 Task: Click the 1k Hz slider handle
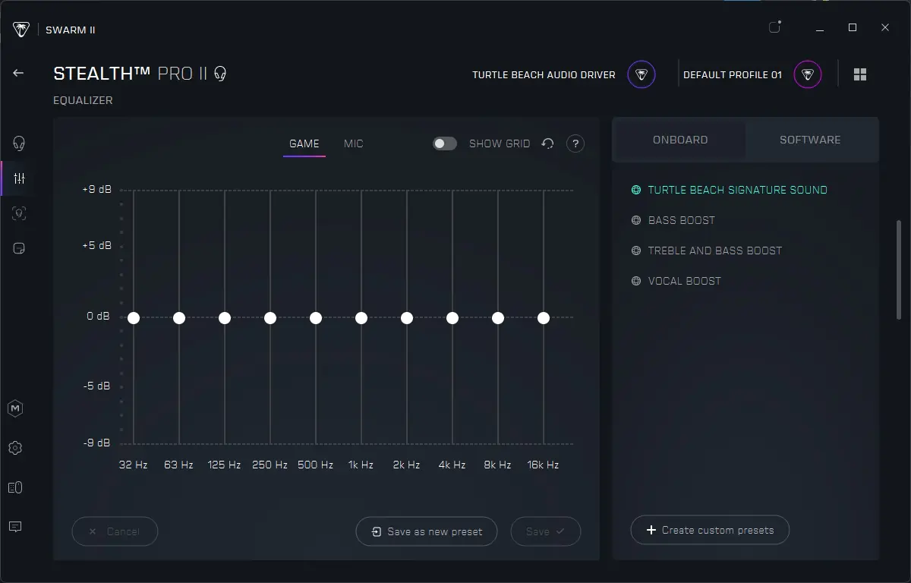[361, 318]
